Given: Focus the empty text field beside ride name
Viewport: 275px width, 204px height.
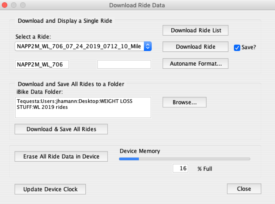Looking at the screenshot, I should 124,65.
